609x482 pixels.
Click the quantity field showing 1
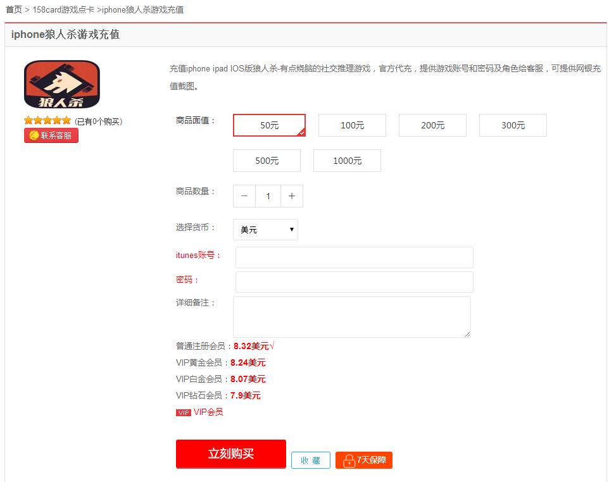tap(268, 196)
